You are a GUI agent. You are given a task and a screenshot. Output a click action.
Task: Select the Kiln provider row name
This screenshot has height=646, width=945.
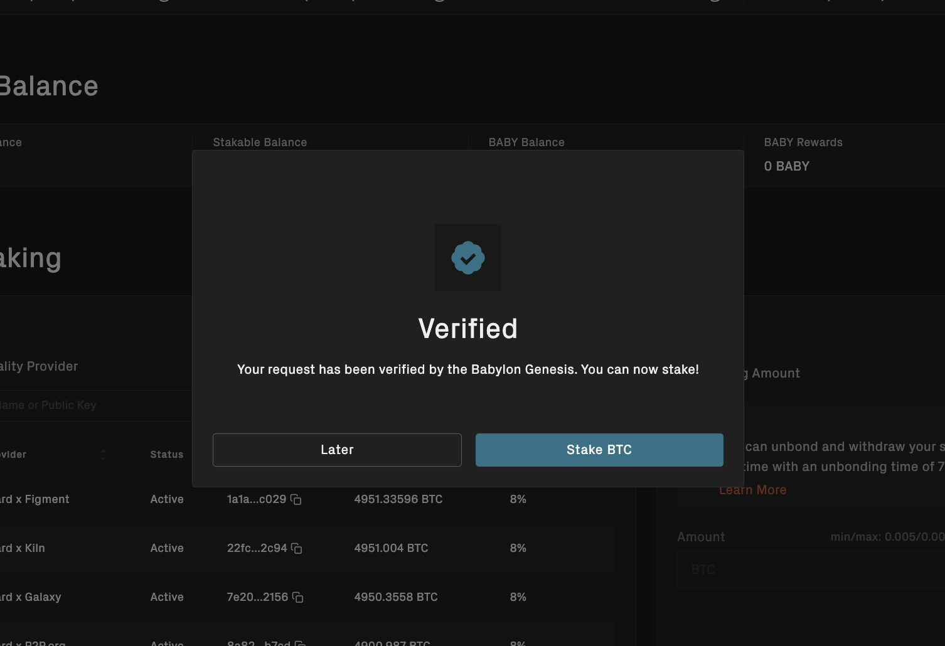click(x=23, y=548)
